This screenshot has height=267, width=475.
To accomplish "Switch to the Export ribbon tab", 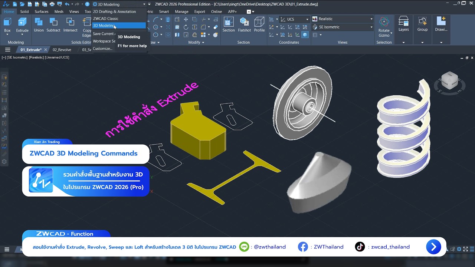I will click(200, 11).
